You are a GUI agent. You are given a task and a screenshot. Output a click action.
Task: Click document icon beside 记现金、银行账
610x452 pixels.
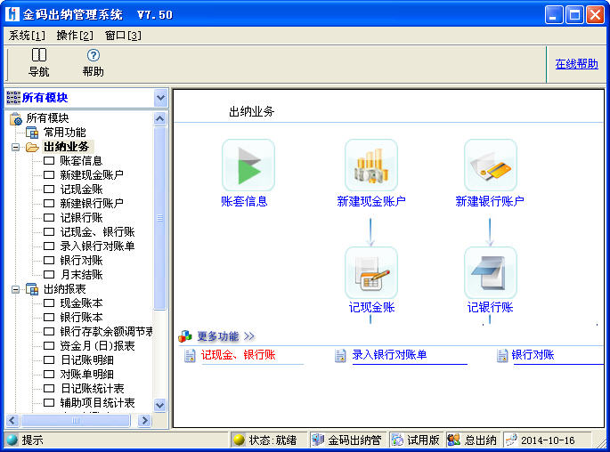pyautogui.click(x=190, y=355)
